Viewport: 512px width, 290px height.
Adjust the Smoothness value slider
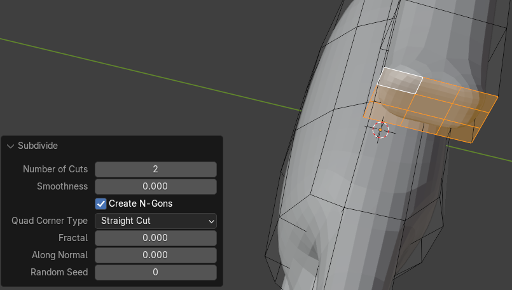pyautogui.click(x=155, y=186)
